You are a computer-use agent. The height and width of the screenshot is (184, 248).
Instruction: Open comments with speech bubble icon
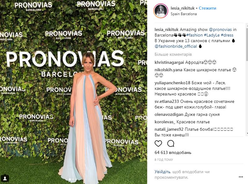171,143
